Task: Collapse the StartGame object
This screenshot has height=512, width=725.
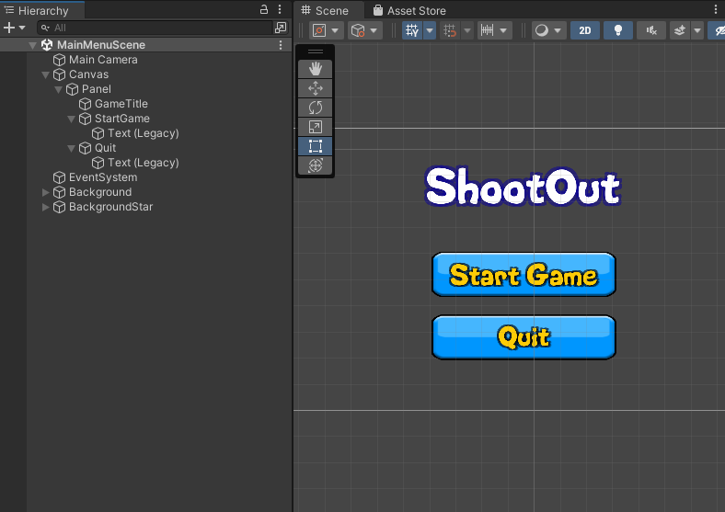Action: (71, 119)
